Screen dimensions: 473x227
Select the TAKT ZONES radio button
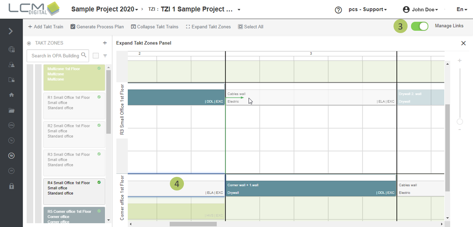[29, 44]
